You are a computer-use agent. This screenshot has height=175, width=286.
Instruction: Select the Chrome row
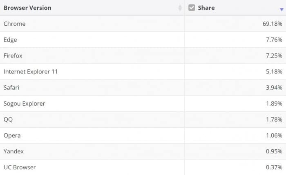point(15,24)
